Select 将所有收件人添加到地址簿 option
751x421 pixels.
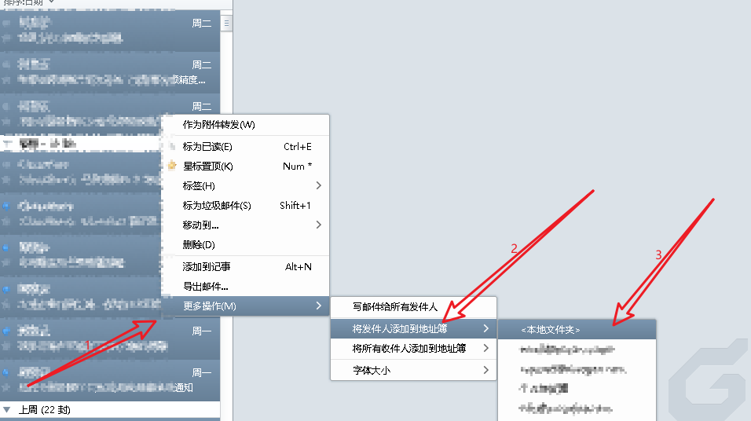(409, 349)
